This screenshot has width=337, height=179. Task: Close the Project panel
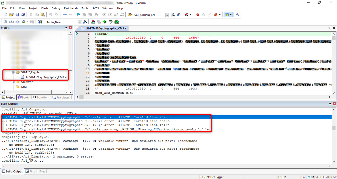(71, 28)
